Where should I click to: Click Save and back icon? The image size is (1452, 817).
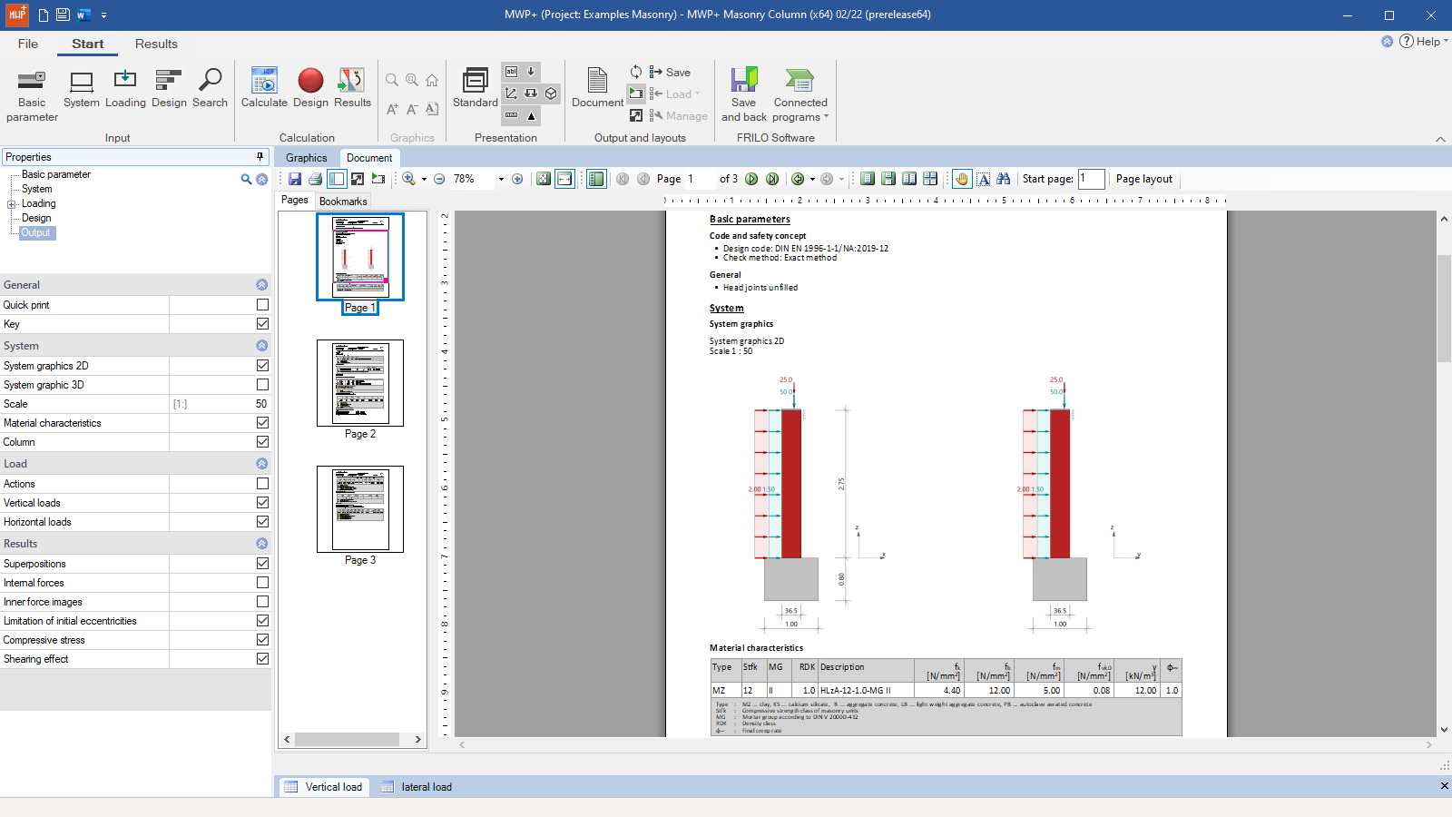744,95
